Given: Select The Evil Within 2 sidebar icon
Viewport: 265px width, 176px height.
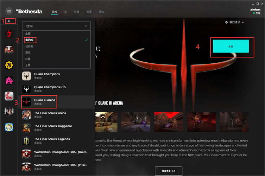Looking at the screenshot, I should click(x=9, y=96).
